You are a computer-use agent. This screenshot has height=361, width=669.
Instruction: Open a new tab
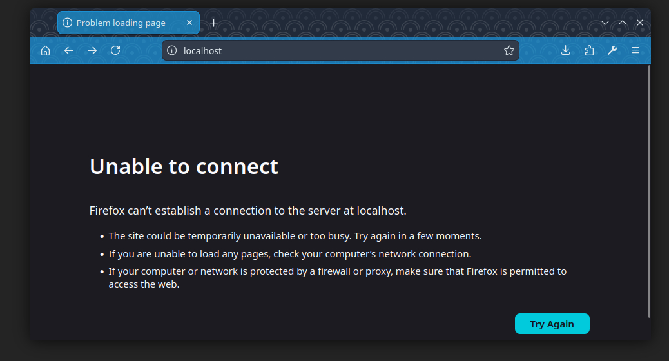coord(214,23)
